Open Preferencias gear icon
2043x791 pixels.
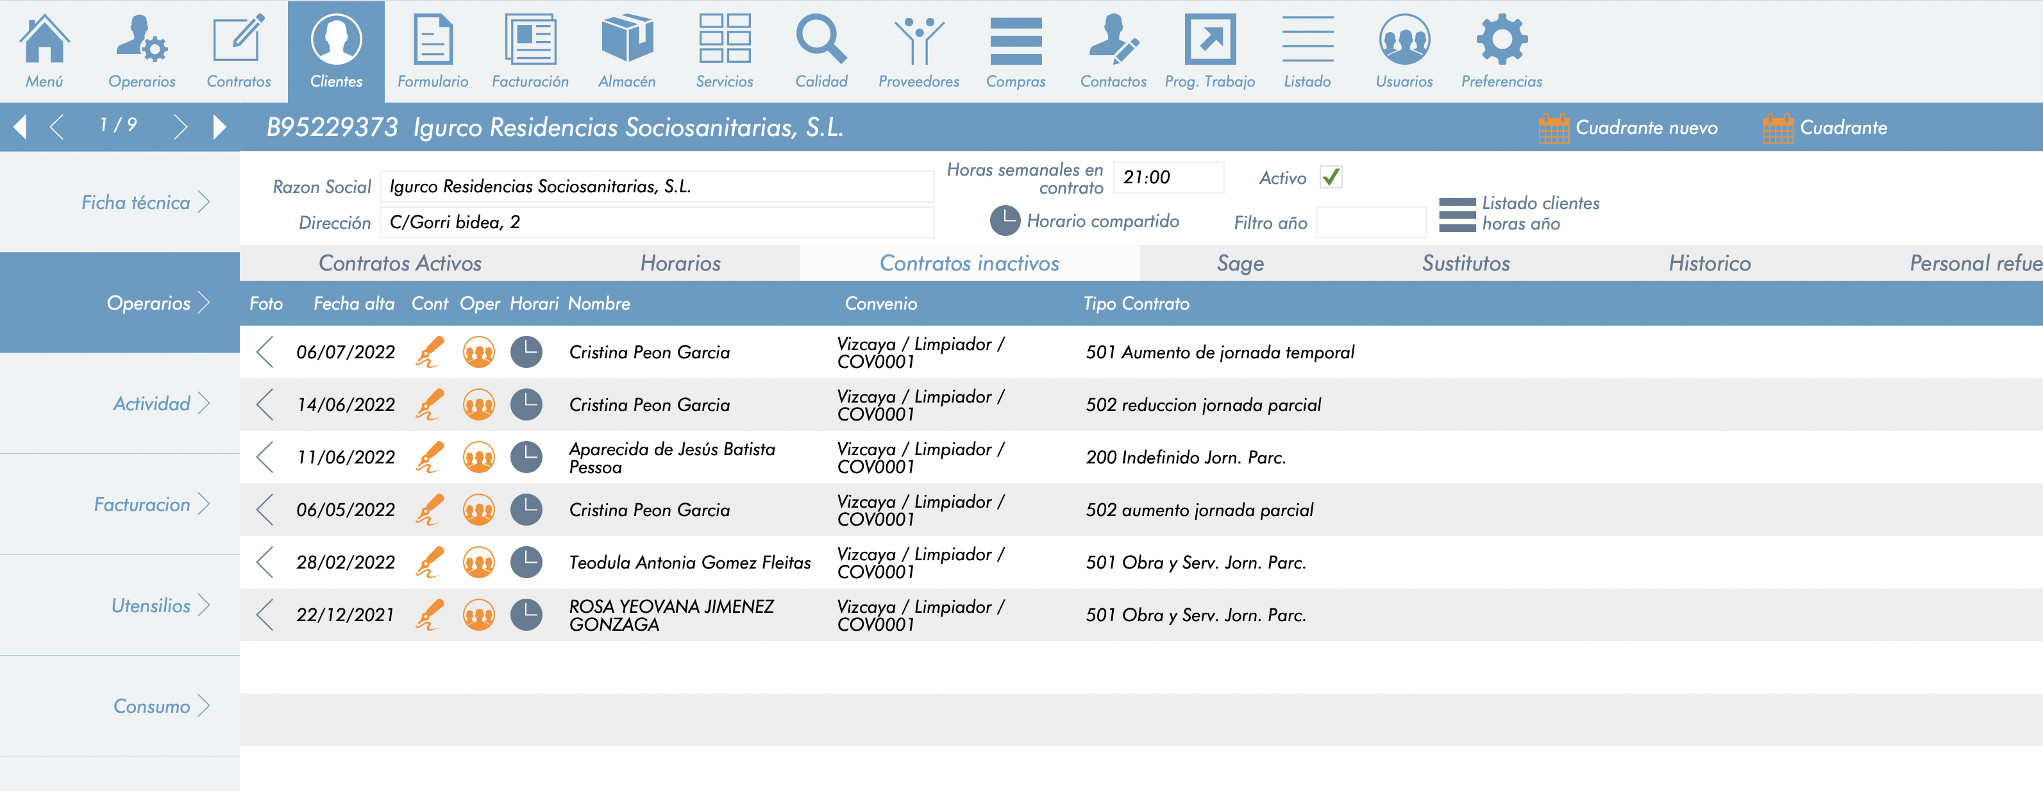[x=1501, y=40]
